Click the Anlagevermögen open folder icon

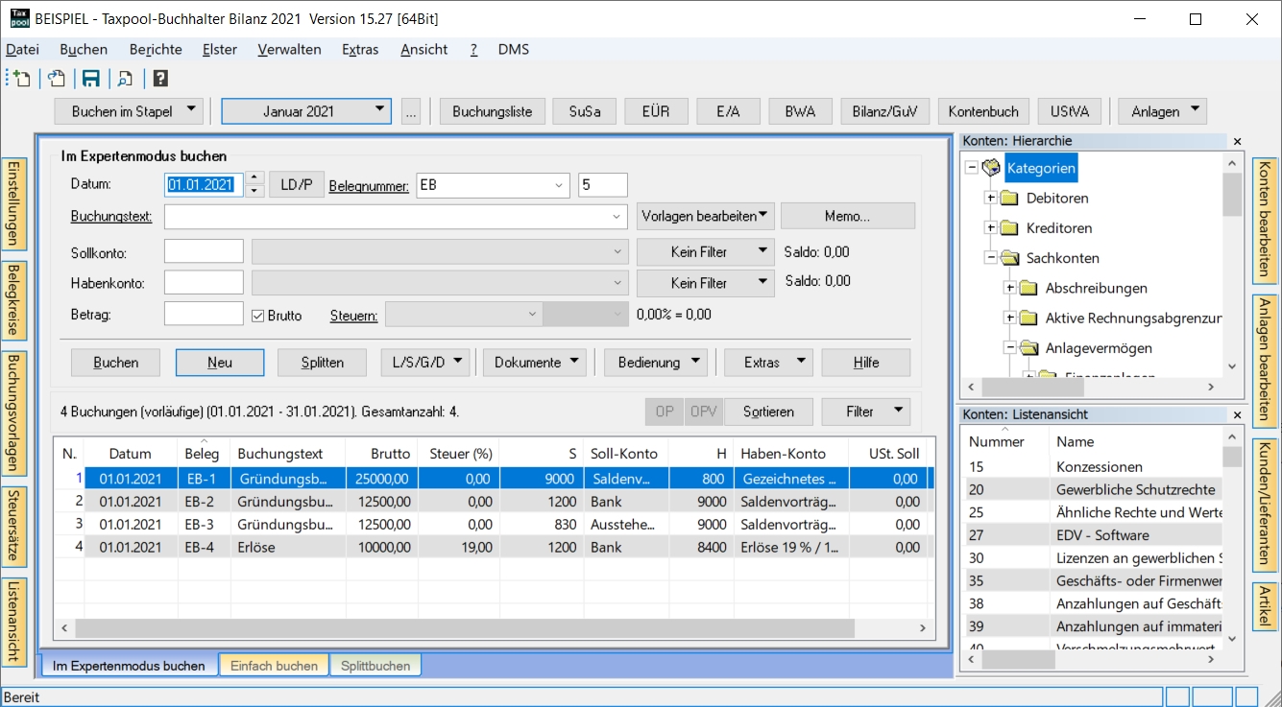pos(1028,348)
